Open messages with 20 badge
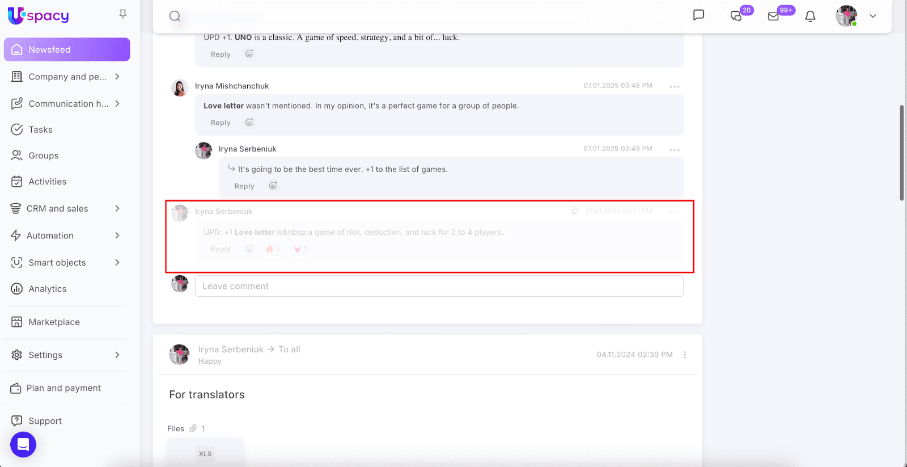The width and height of the screenshot is (907, 467). click(736, 16)
